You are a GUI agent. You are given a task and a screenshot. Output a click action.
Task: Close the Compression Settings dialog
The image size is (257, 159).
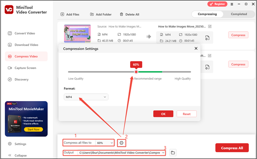(x=196, y=48)
